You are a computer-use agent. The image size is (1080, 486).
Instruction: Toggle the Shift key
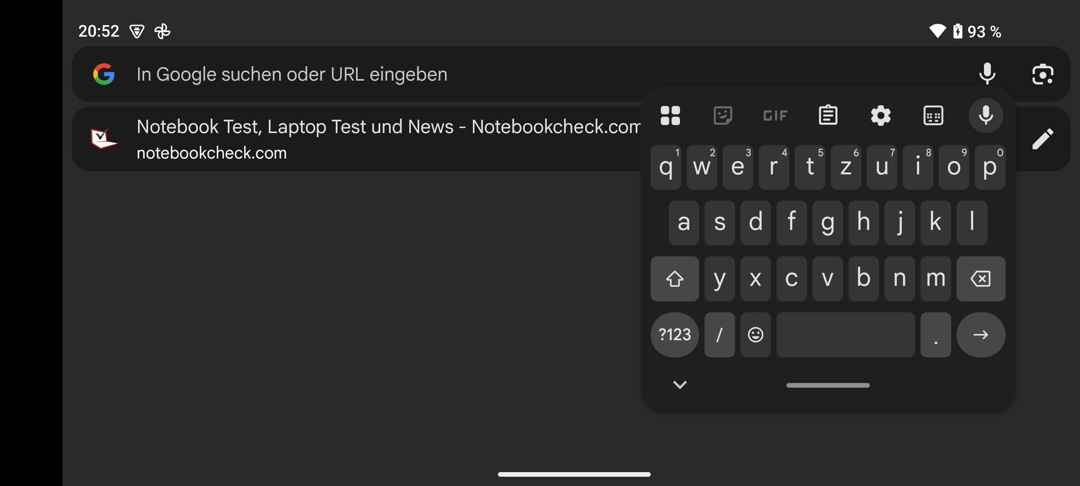pyautogui.click(x=674, y=278)
